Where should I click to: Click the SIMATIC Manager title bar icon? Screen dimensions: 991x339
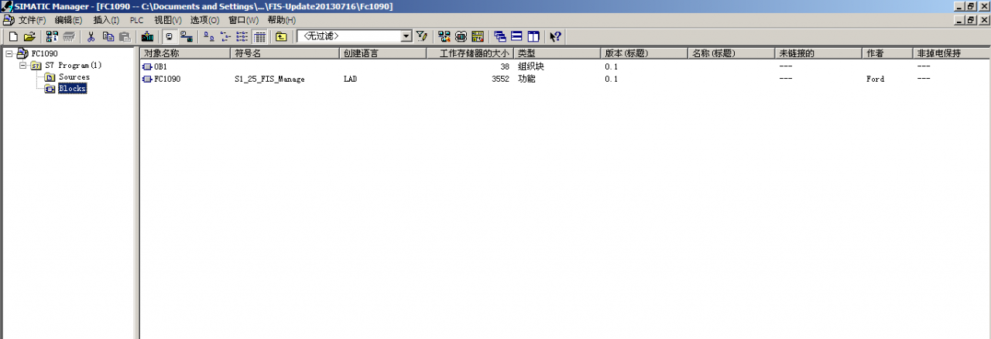pos(7,6)
